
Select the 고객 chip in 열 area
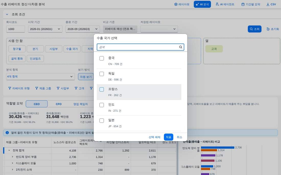[x=214, y=49]
